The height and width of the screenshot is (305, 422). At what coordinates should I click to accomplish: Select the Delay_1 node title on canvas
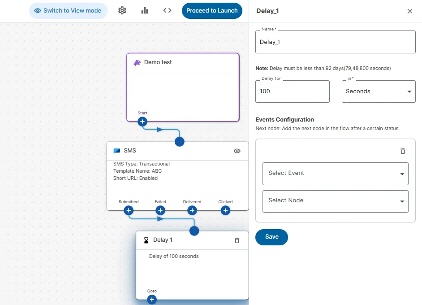pos(163,240)
